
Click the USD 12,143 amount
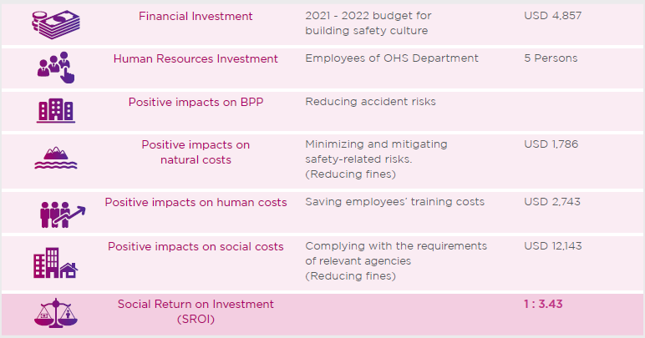553,246
